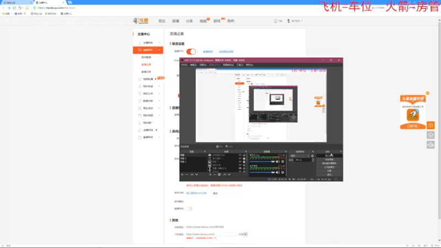The height and width of the screenshot is (248, 441).
Task: Move the selected source down in OBS
Action: [x=229, y=175]
